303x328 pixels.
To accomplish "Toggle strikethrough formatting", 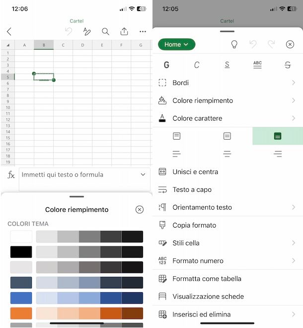I will [288, 65].
